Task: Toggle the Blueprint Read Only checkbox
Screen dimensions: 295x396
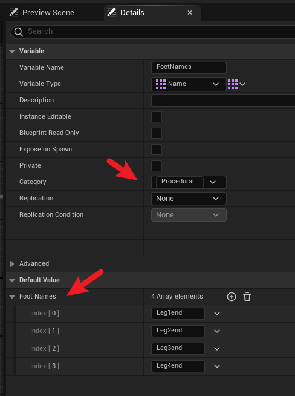Action: pos(157,133)
